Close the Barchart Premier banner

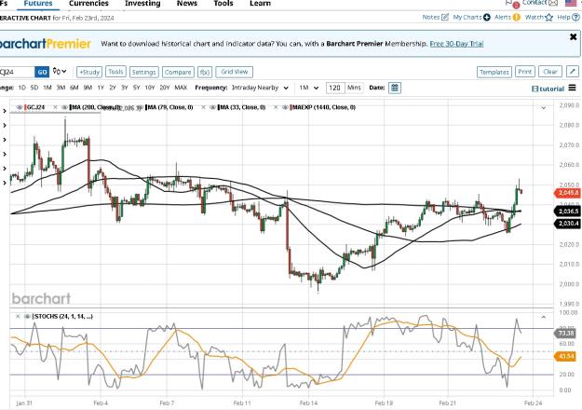tap(573, 36)
